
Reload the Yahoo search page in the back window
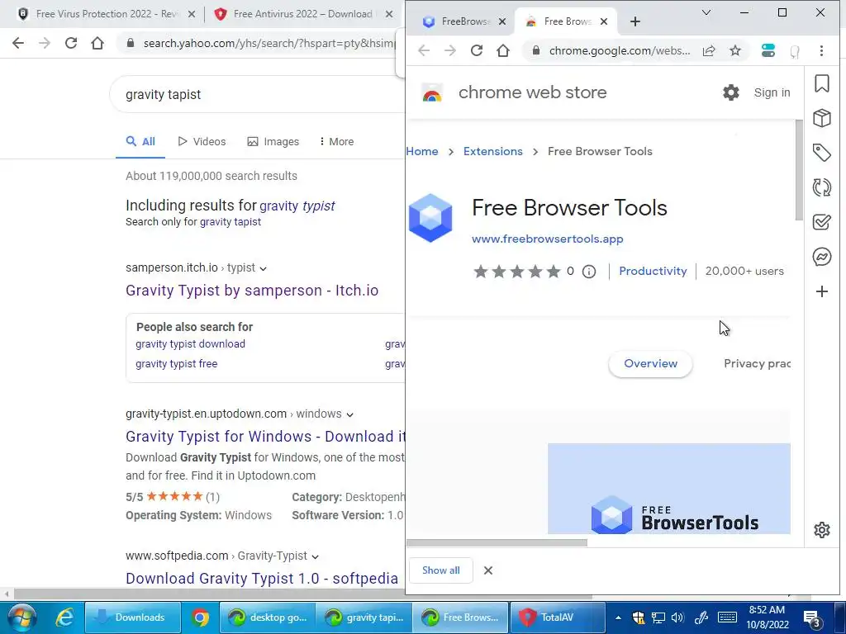click(x=71, y=43)
